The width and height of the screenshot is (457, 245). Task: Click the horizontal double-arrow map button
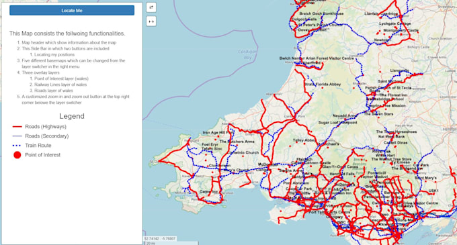point(151,21)
